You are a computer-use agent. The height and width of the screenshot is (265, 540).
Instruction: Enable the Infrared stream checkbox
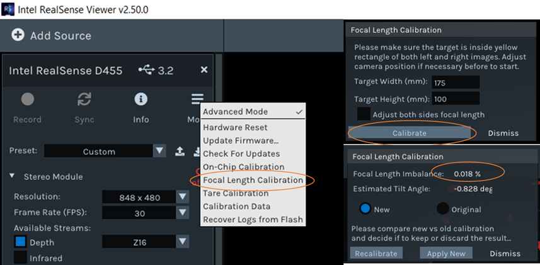pos(21,257)
